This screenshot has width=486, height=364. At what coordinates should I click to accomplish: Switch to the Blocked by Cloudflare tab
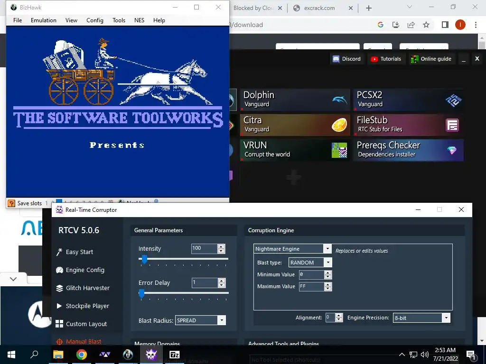point(253,8)
